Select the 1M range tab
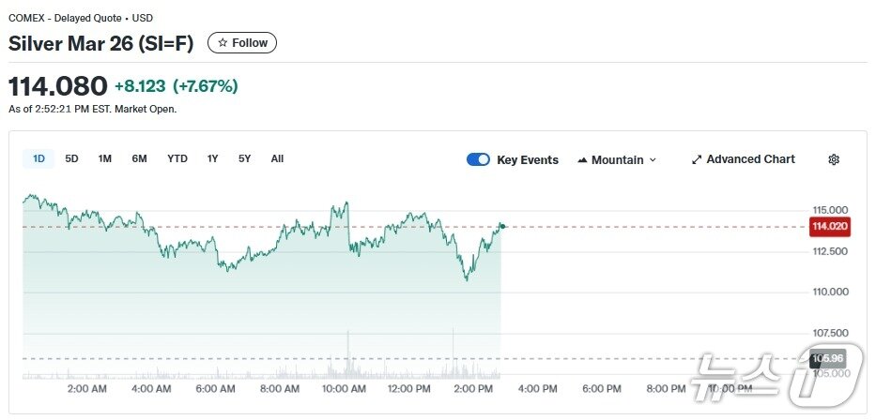 point(105,158)
